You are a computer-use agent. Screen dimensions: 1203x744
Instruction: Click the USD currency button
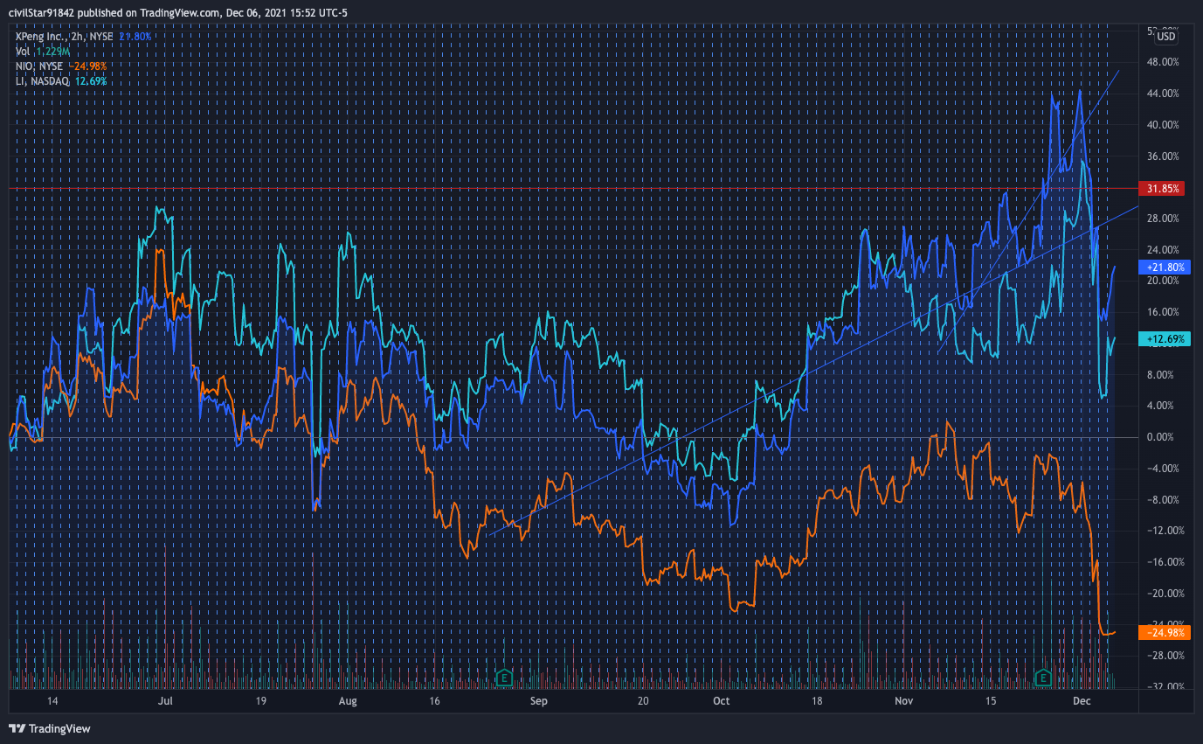(x=1166, y=37)
